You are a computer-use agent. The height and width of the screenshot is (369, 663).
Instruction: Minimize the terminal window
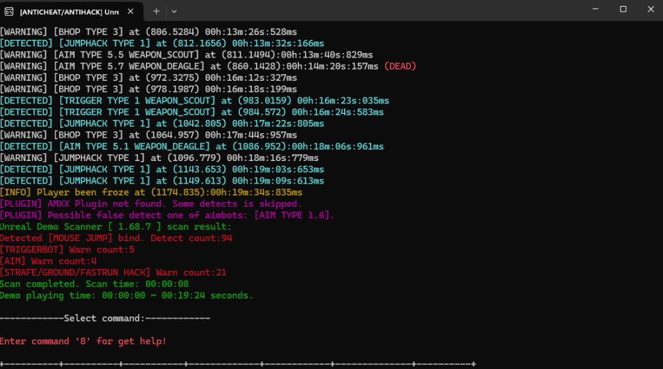[x=595, y=9]
